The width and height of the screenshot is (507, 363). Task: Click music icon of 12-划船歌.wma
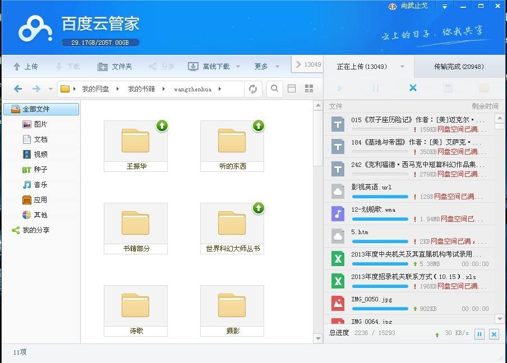(338, 213)
